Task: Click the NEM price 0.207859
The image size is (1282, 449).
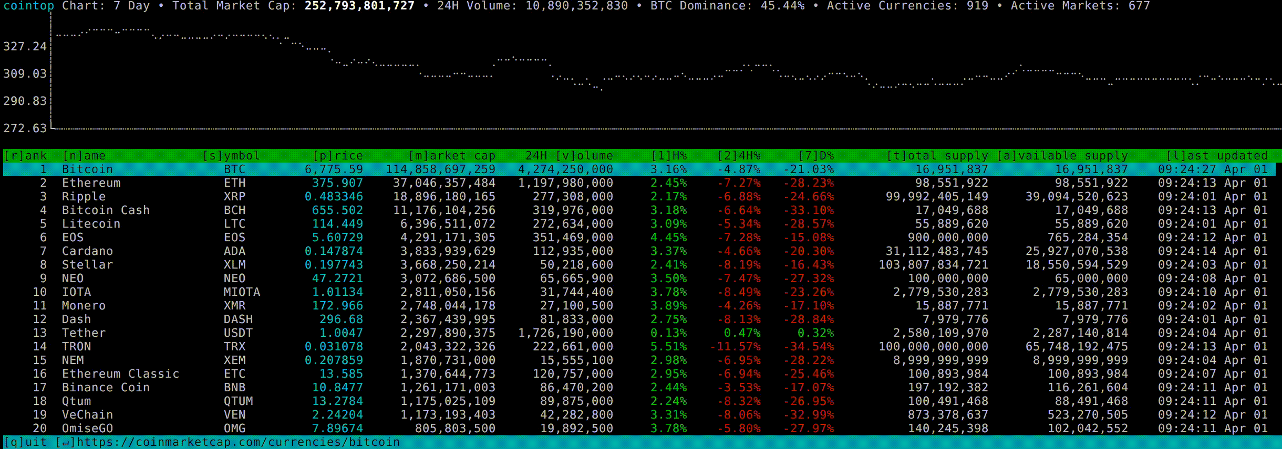Action: tap(334, 360)
